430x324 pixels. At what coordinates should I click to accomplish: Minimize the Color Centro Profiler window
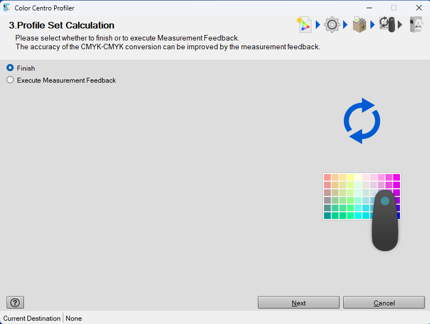point(369,8)
